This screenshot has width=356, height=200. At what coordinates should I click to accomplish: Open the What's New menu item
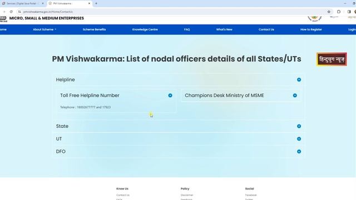click(224, 29)
